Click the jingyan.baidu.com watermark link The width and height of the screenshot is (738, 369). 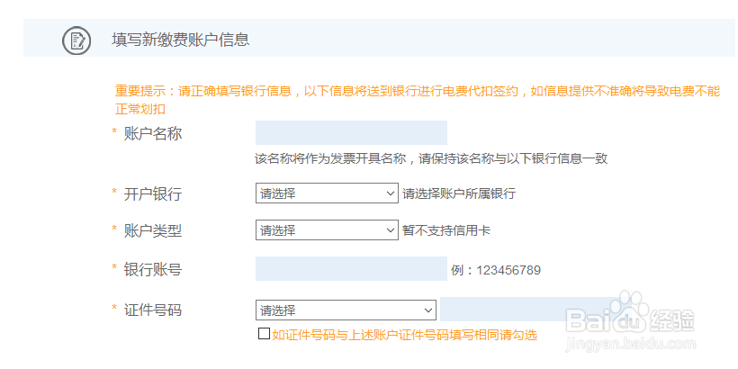pyautogui.click(x=630, y=344)
